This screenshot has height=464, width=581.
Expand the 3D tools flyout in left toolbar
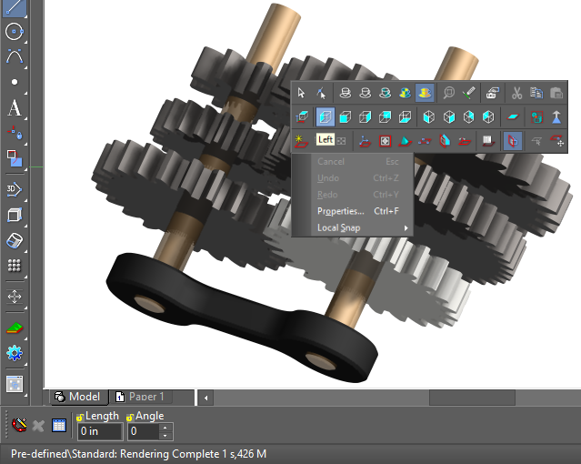point(14,189)
